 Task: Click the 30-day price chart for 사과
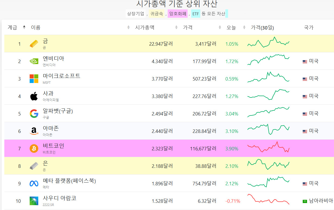pyautogui.click(x=268, y=95)
